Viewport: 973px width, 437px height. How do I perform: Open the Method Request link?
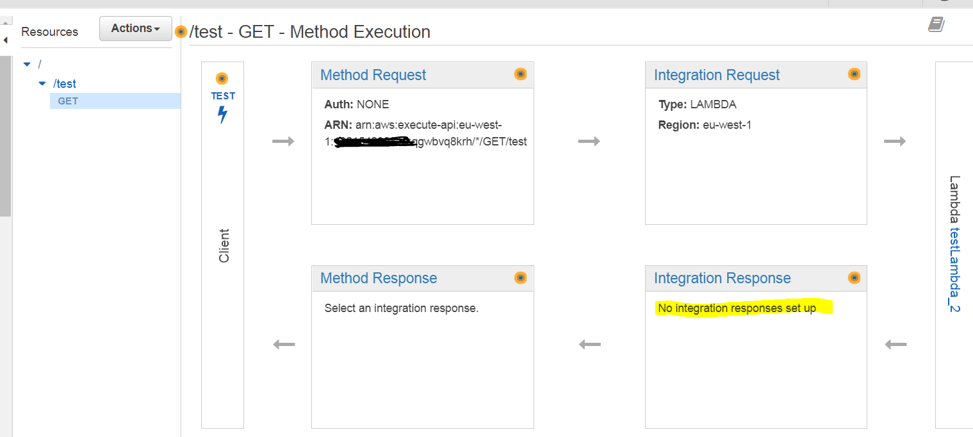click(373, 75)
